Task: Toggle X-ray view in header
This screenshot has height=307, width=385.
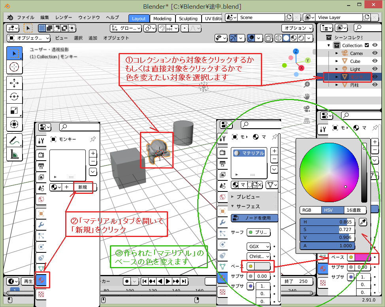Action: [269, 38]
